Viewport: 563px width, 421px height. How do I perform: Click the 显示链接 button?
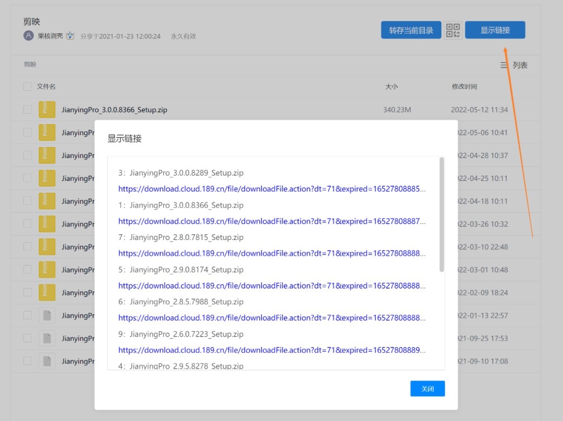(x=495, y=30)
